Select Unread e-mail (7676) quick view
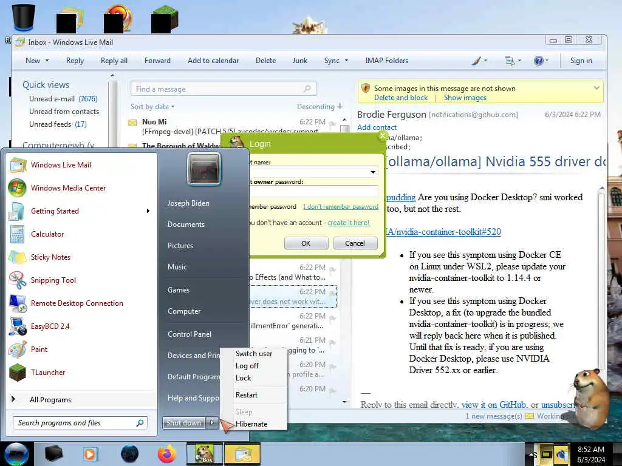The image size is (622, 466). pos(63,99)
